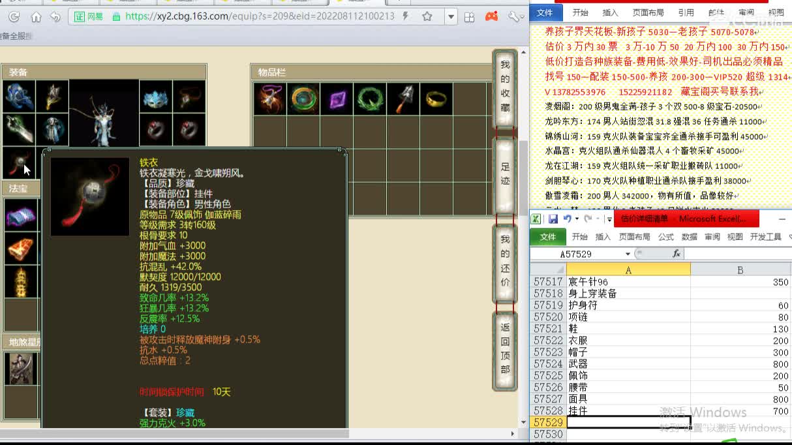The height and width of the screenshot is (445, 792).
Task: Open the browser extensions grid icon
Action: [470, 16]
